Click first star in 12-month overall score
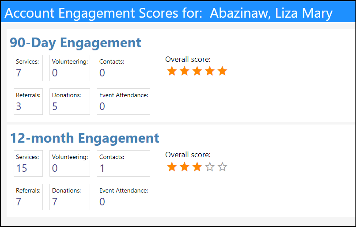 172,167
